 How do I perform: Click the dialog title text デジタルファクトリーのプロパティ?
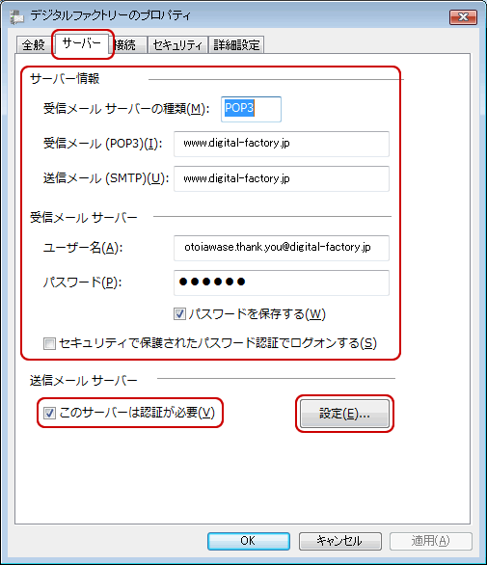110,15
